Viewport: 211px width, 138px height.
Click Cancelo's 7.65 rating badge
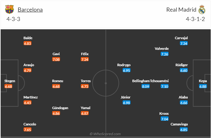(28, 129)
